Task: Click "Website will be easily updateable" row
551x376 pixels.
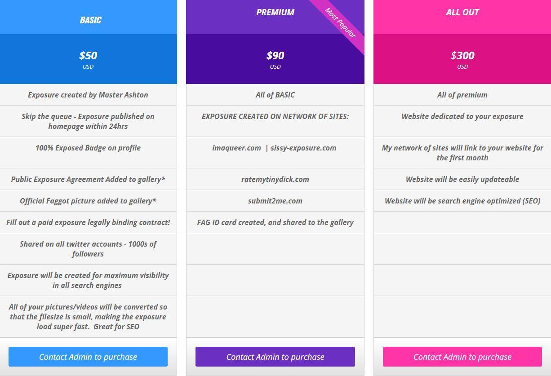Action: tap(462, 179)
